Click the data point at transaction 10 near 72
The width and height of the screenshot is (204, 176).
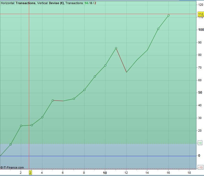coord(105,65)
